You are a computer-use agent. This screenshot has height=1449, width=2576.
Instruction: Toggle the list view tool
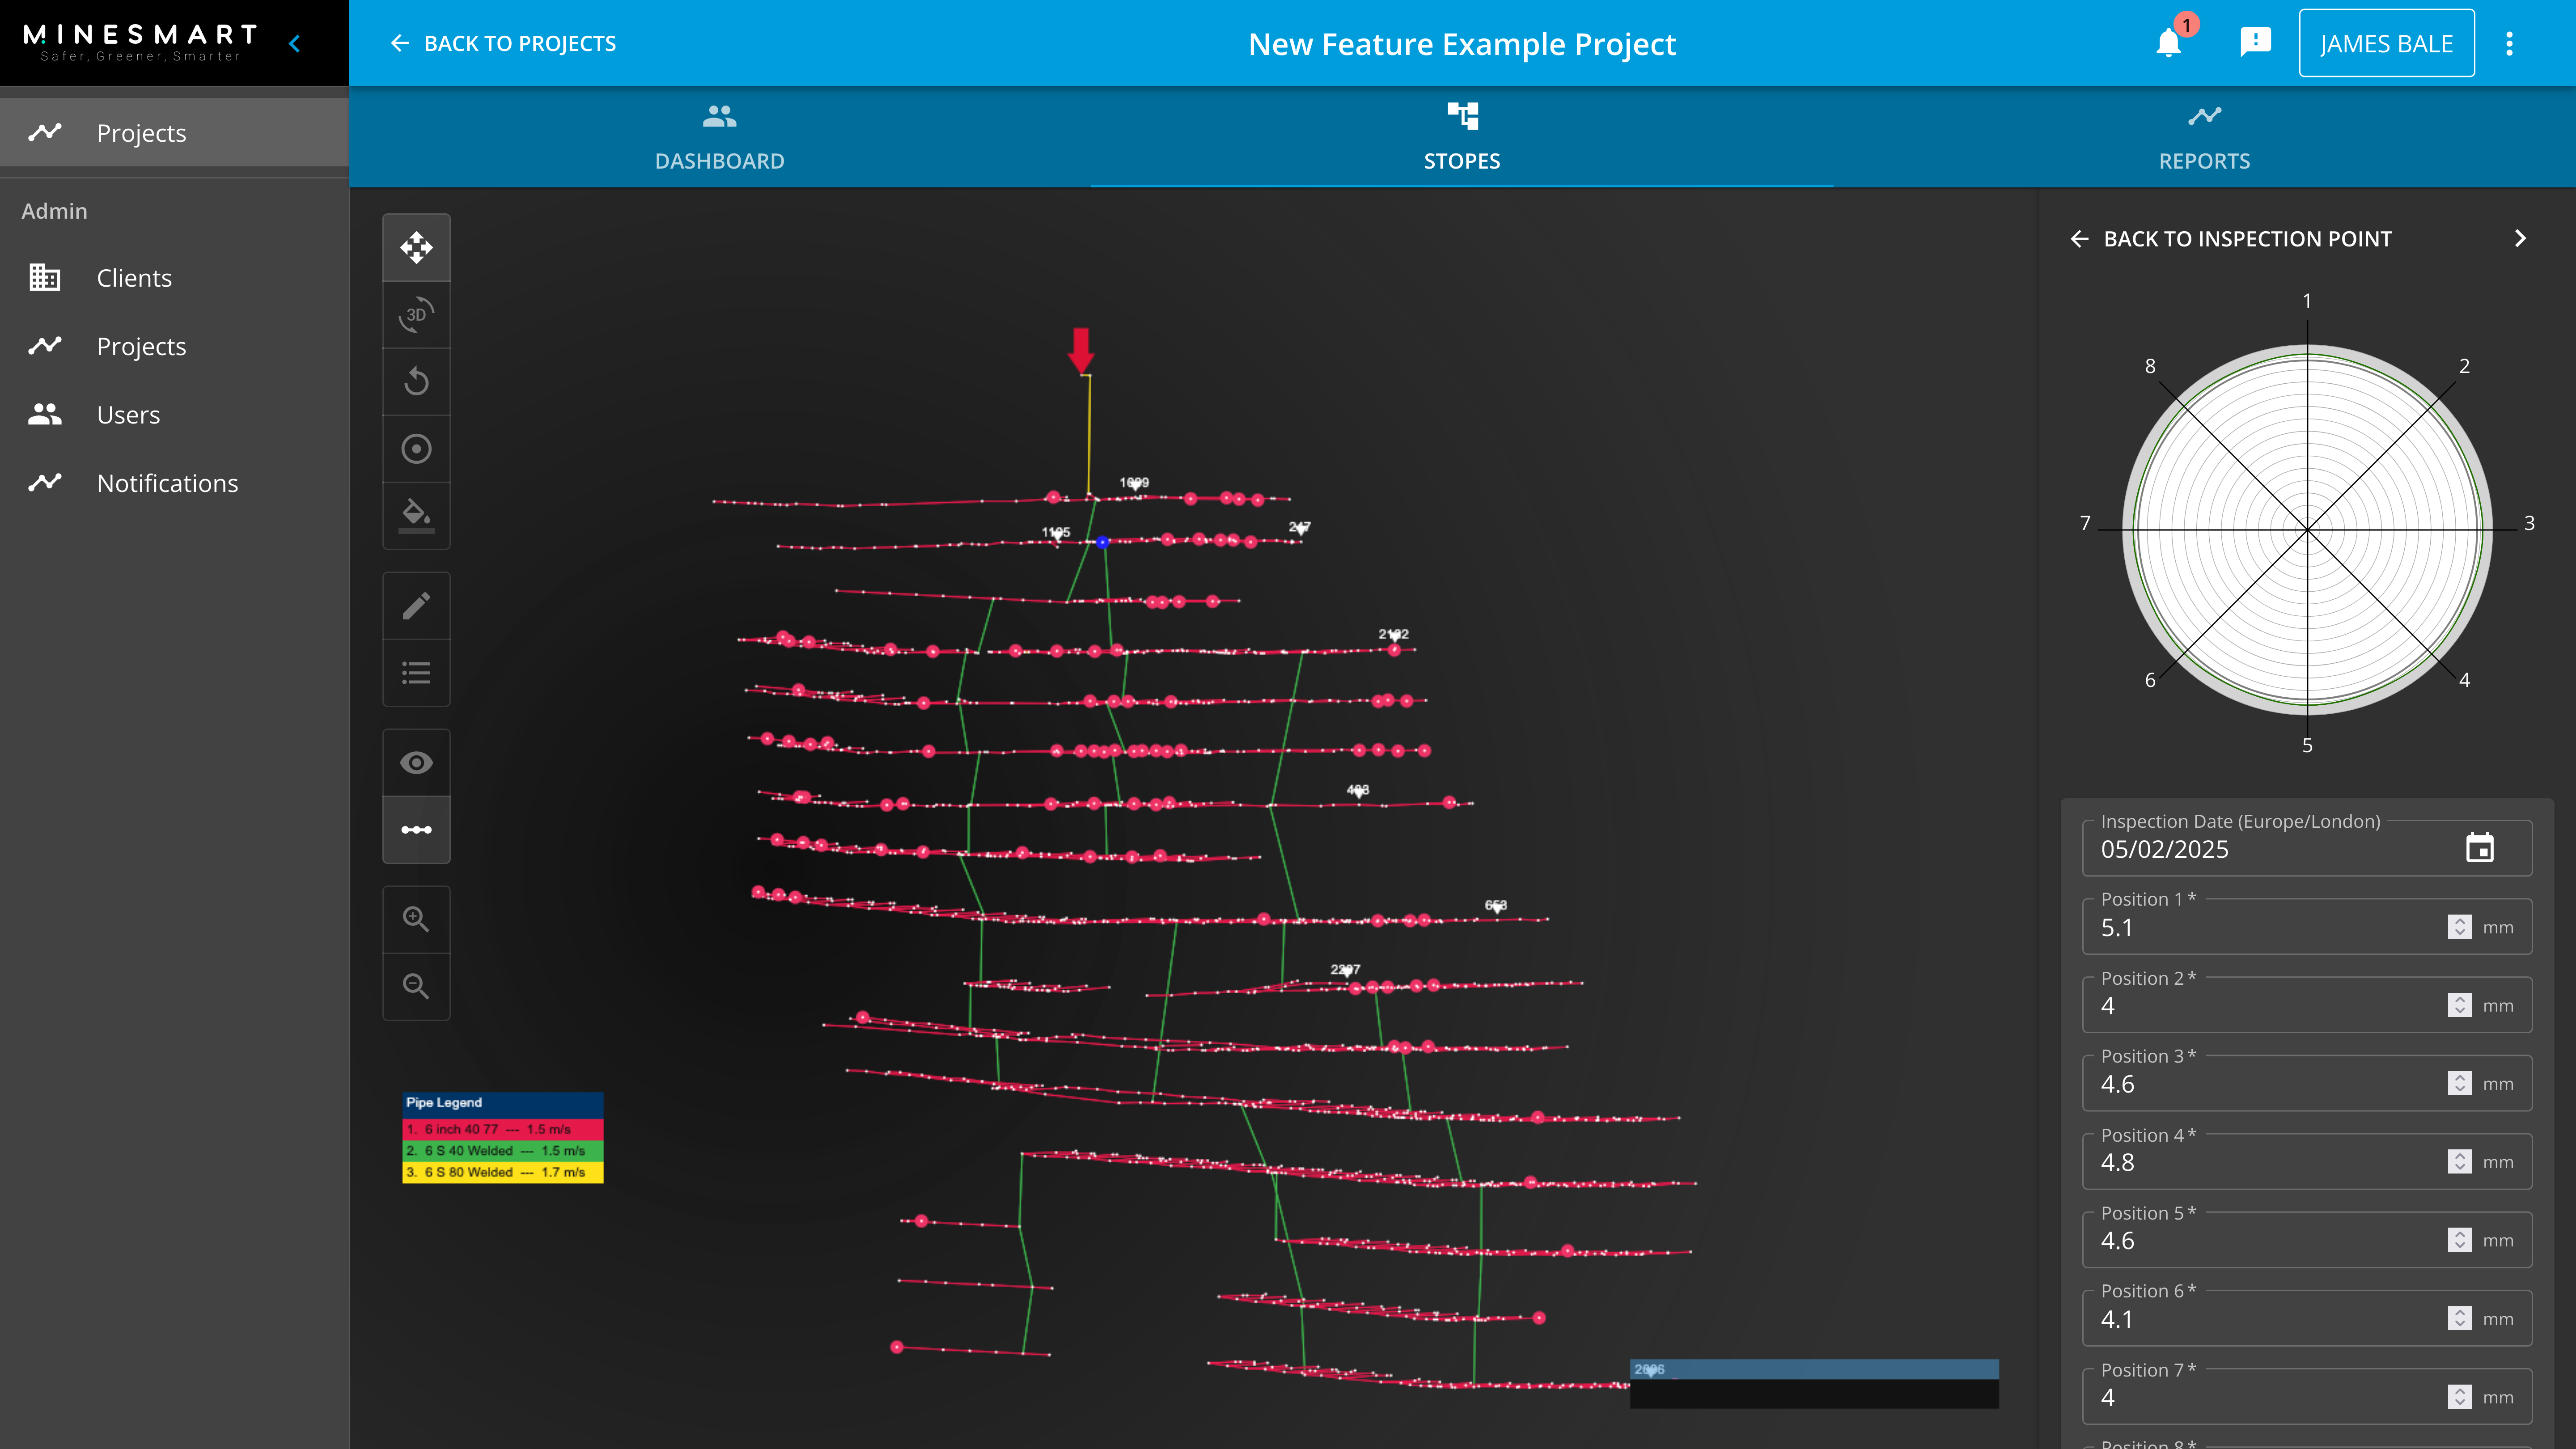pos(416,672)
